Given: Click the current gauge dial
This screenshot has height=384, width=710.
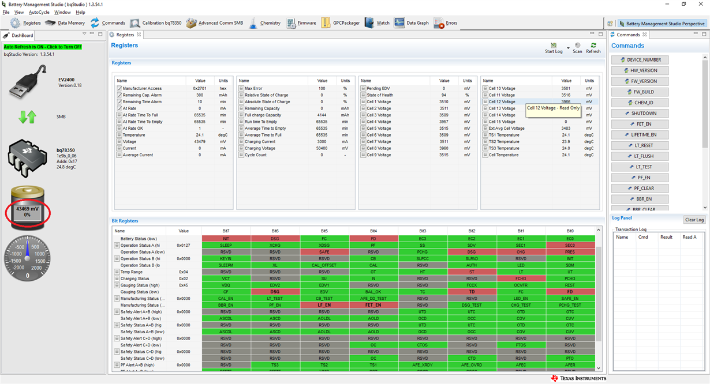Looking at the screenshot, I should [27, 259].
